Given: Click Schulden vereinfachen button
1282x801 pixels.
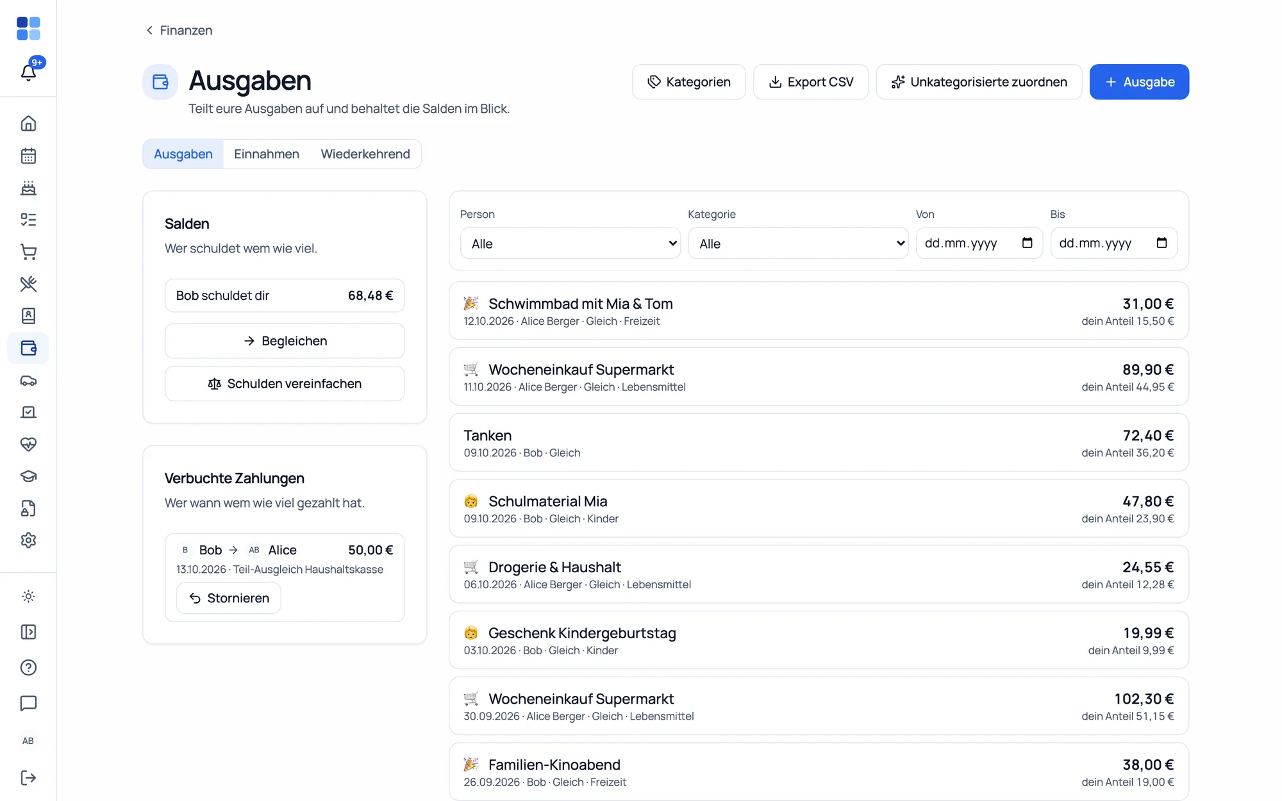Looking at the screenshot, I should click(285, 384).
